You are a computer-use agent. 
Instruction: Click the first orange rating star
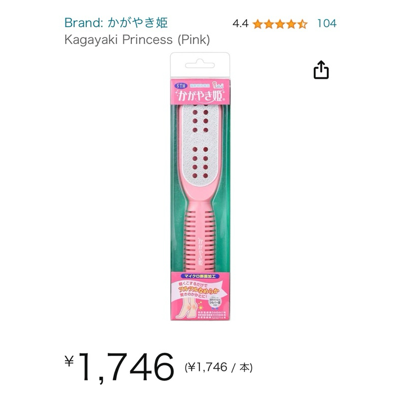tap(258, 24)
